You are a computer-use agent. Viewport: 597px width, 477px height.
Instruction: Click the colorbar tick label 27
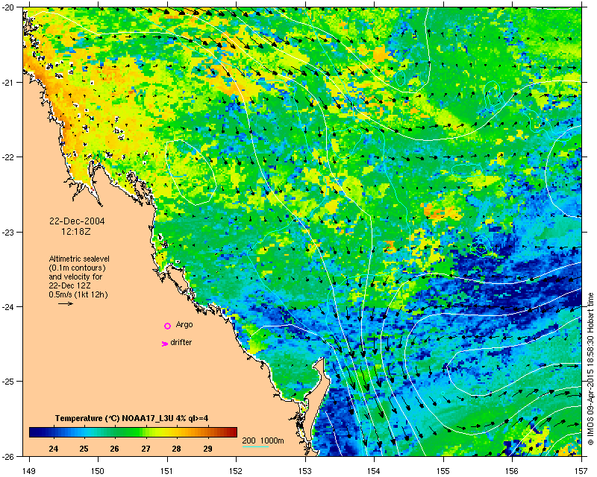click(146, 449)
